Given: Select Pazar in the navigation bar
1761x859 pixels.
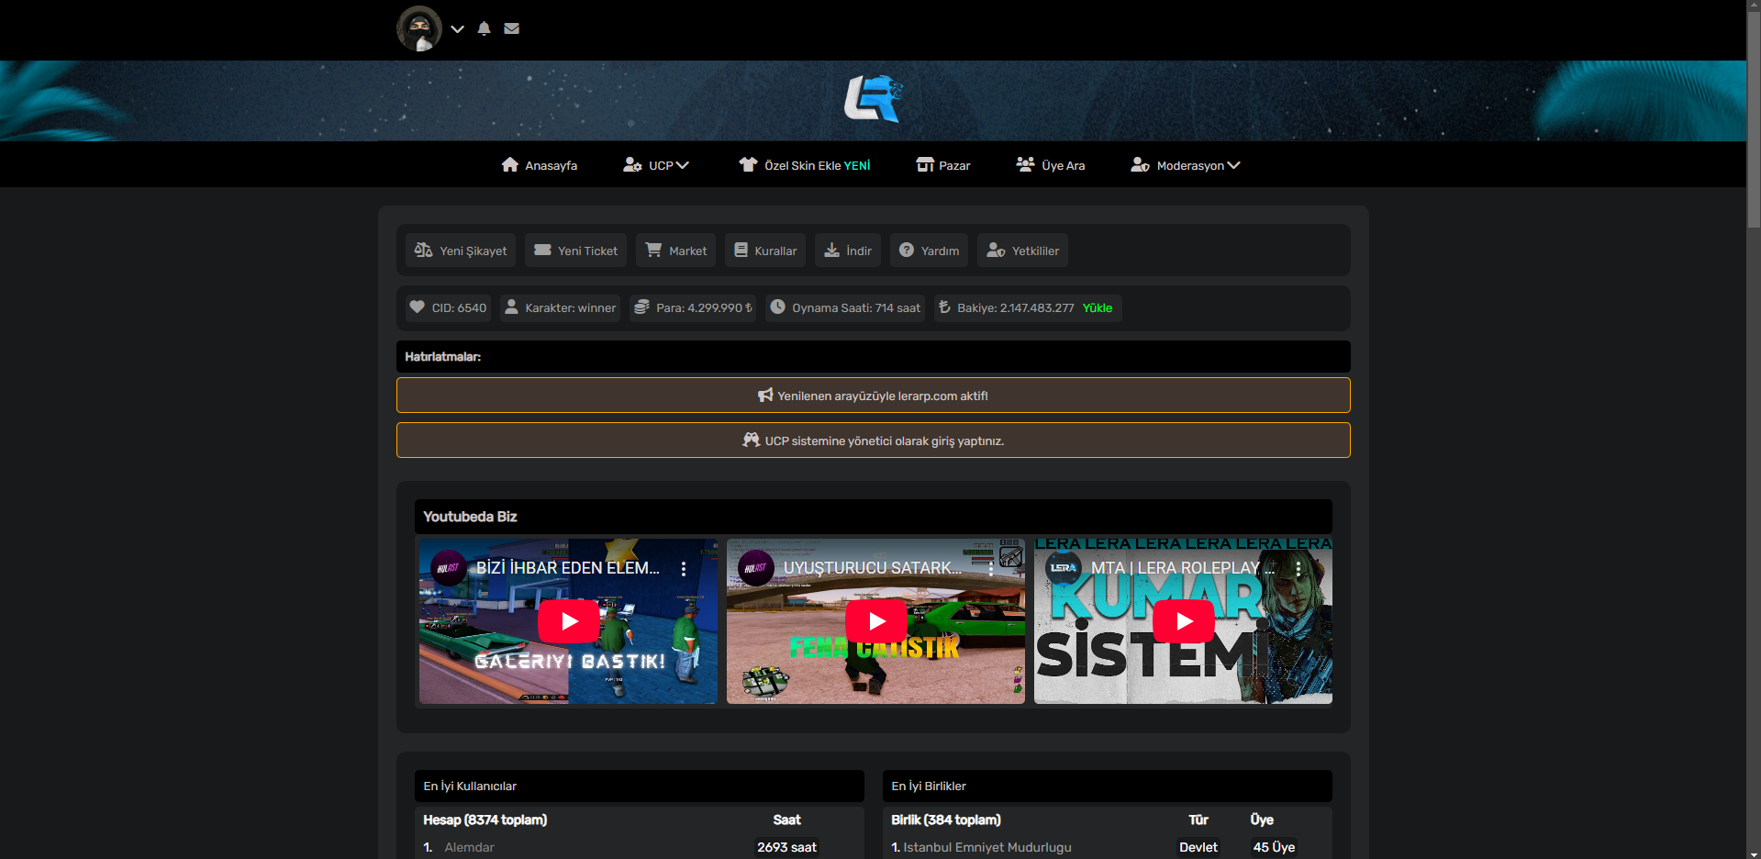Looking at the screenshot, I should [x=955, y=164].
